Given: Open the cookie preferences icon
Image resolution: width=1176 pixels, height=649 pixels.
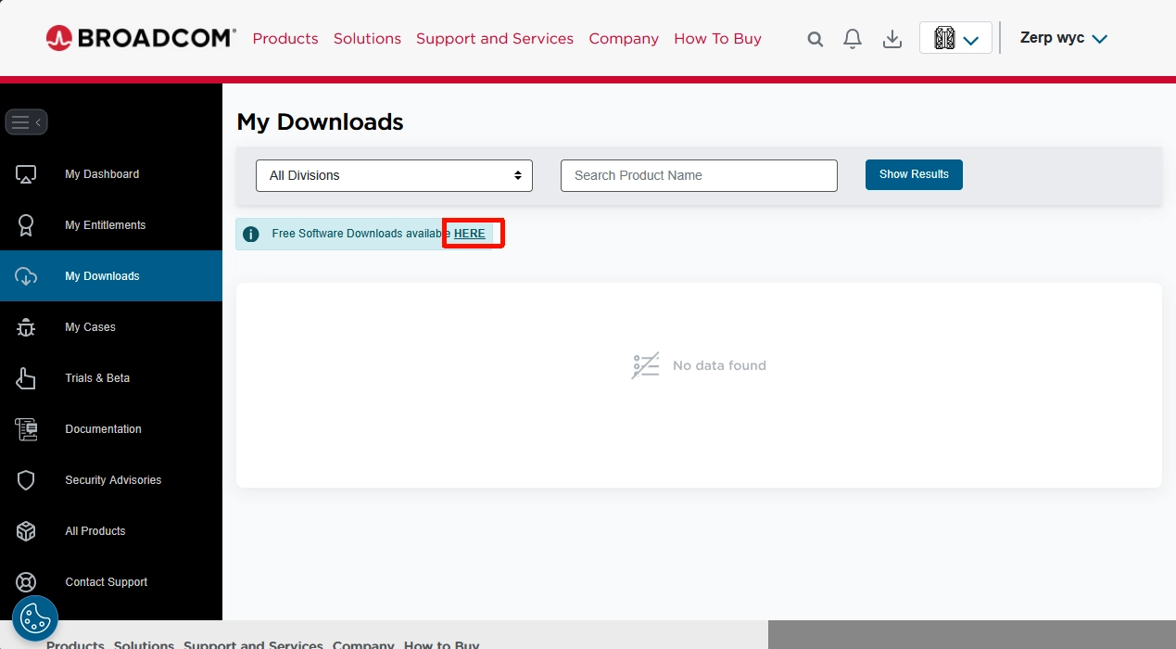Looking at the screenshot, I should pos(35,617).
